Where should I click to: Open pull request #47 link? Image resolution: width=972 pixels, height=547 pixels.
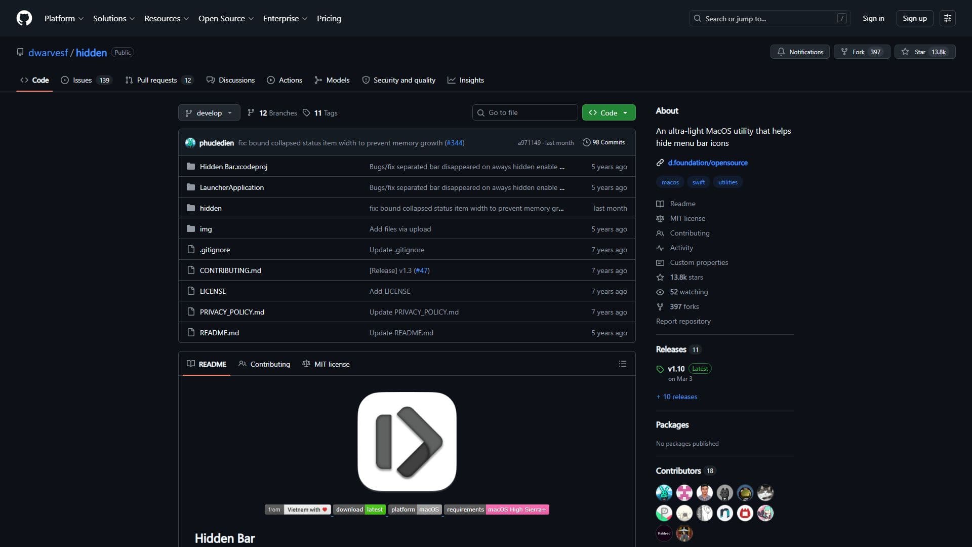click(422, 270)
